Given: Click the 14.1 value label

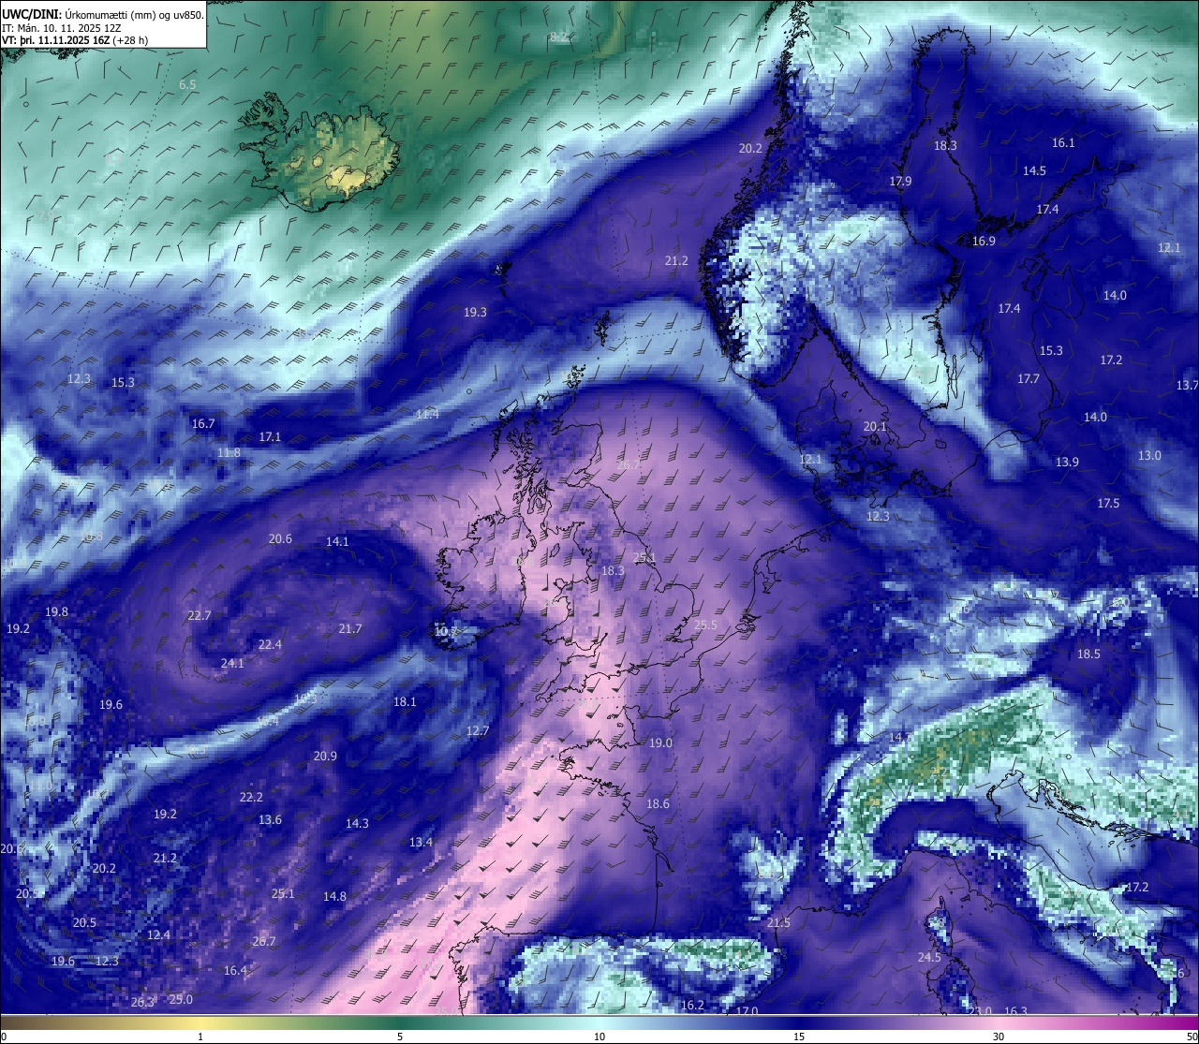Looking at the screenshot, I should [x=337, y=542].
